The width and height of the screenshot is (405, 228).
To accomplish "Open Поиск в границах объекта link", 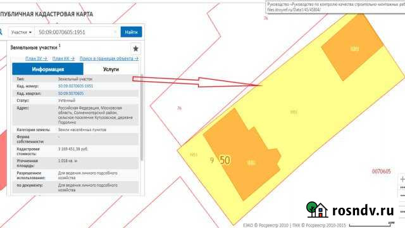I will tap(109, 59).
